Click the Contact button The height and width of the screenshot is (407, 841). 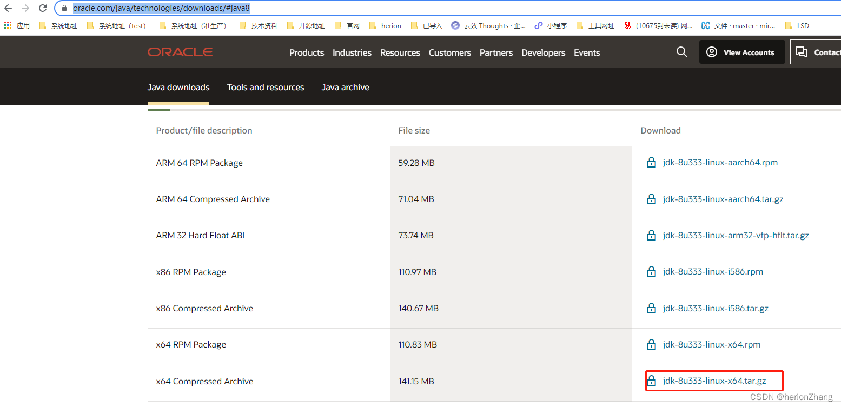[816, 52]
